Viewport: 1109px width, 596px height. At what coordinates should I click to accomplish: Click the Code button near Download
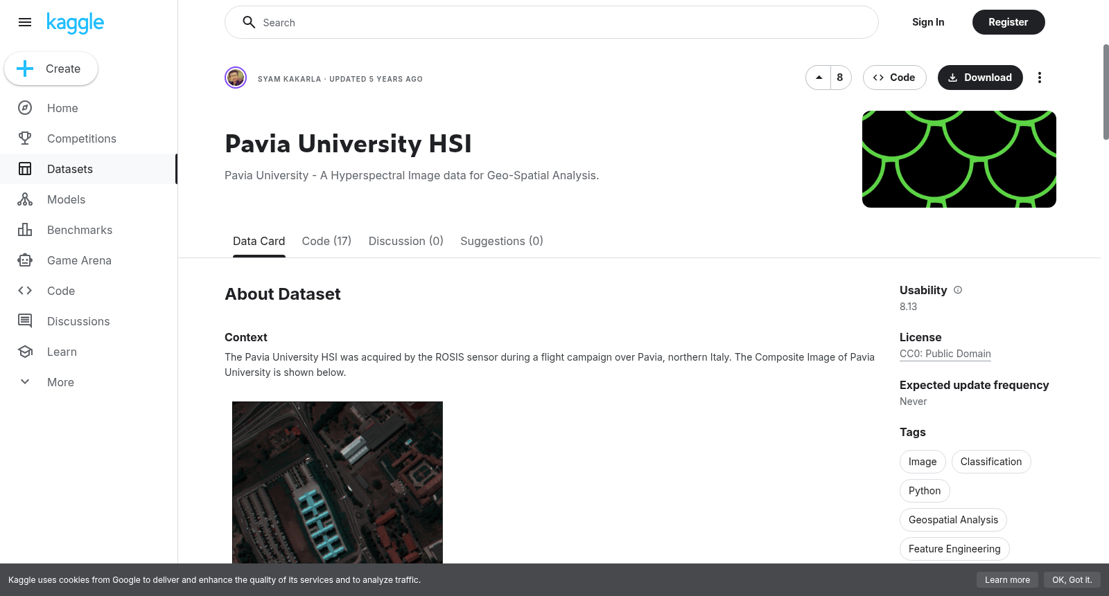[895, 78]
